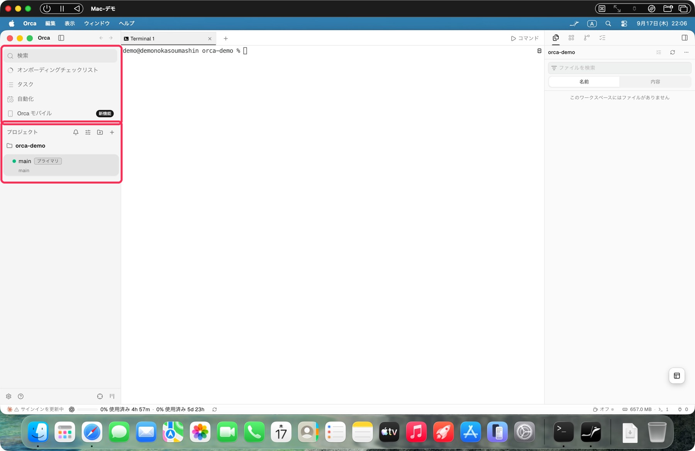Open Safari from the Dock

point(92,432)
